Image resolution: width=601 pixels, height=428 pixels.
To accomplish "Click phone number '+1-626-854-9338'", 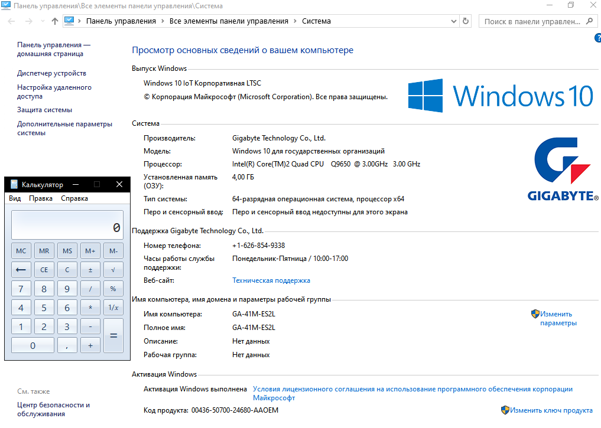I will pyautogui.click(x=259, y=246).
